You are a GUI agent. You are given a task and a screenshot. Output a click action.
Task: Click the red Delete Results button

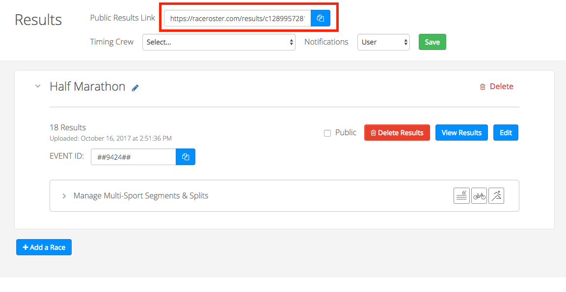click(397, 132)
